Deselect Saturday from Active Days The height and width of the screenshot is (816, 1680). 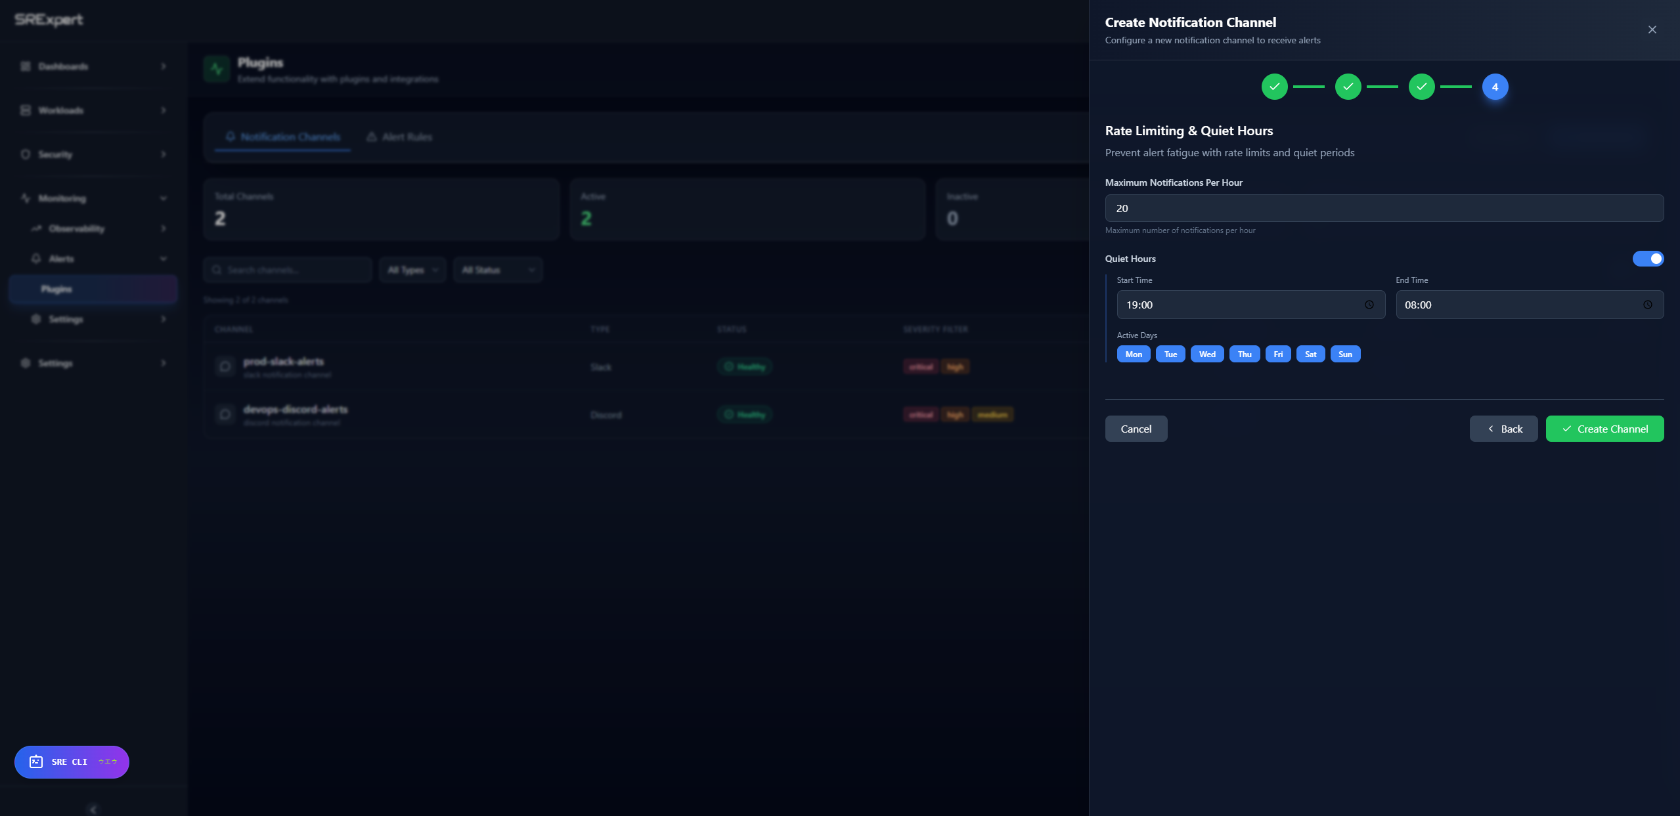point(1311,354)
